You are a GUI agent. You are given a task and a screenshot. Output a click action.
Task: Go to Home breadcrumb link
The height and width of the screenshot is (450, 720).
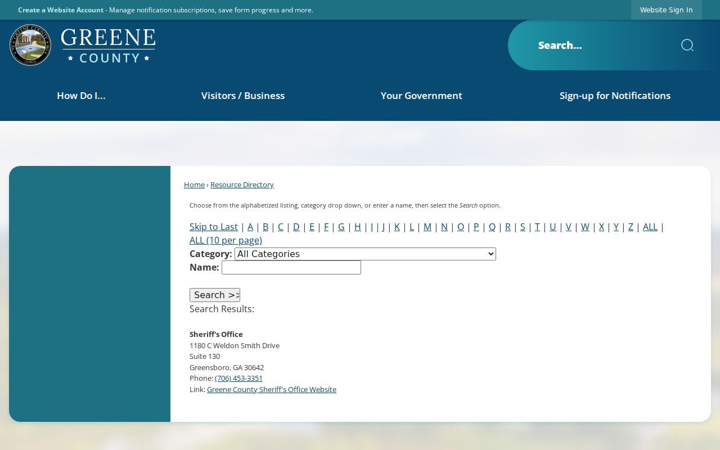[x=194, y=184]
